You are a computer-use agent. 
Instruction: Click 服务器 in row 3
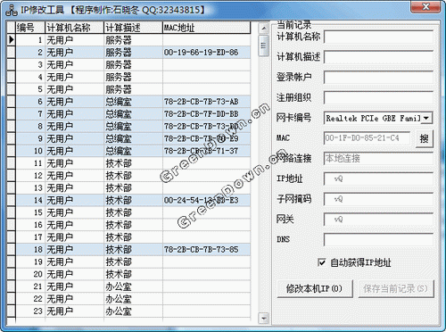[x=119, y=65]
